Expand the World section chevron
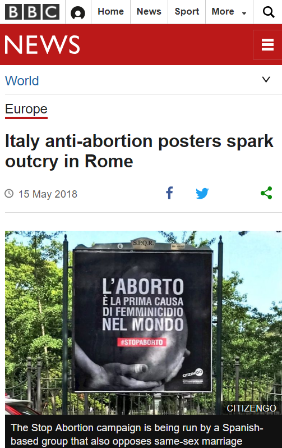This screenshot has height=448, width=282. tap(266, 79)
